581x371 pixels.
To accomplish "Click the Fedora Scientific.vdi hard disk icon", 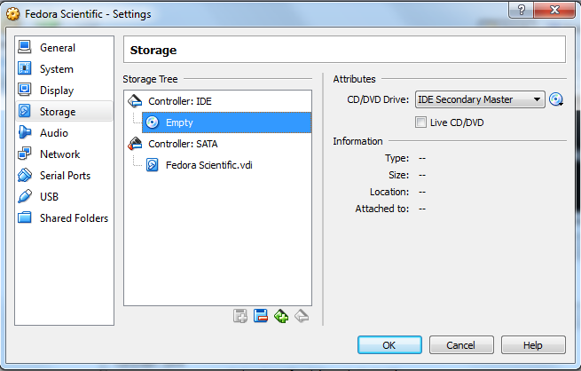I will point(153,165).
